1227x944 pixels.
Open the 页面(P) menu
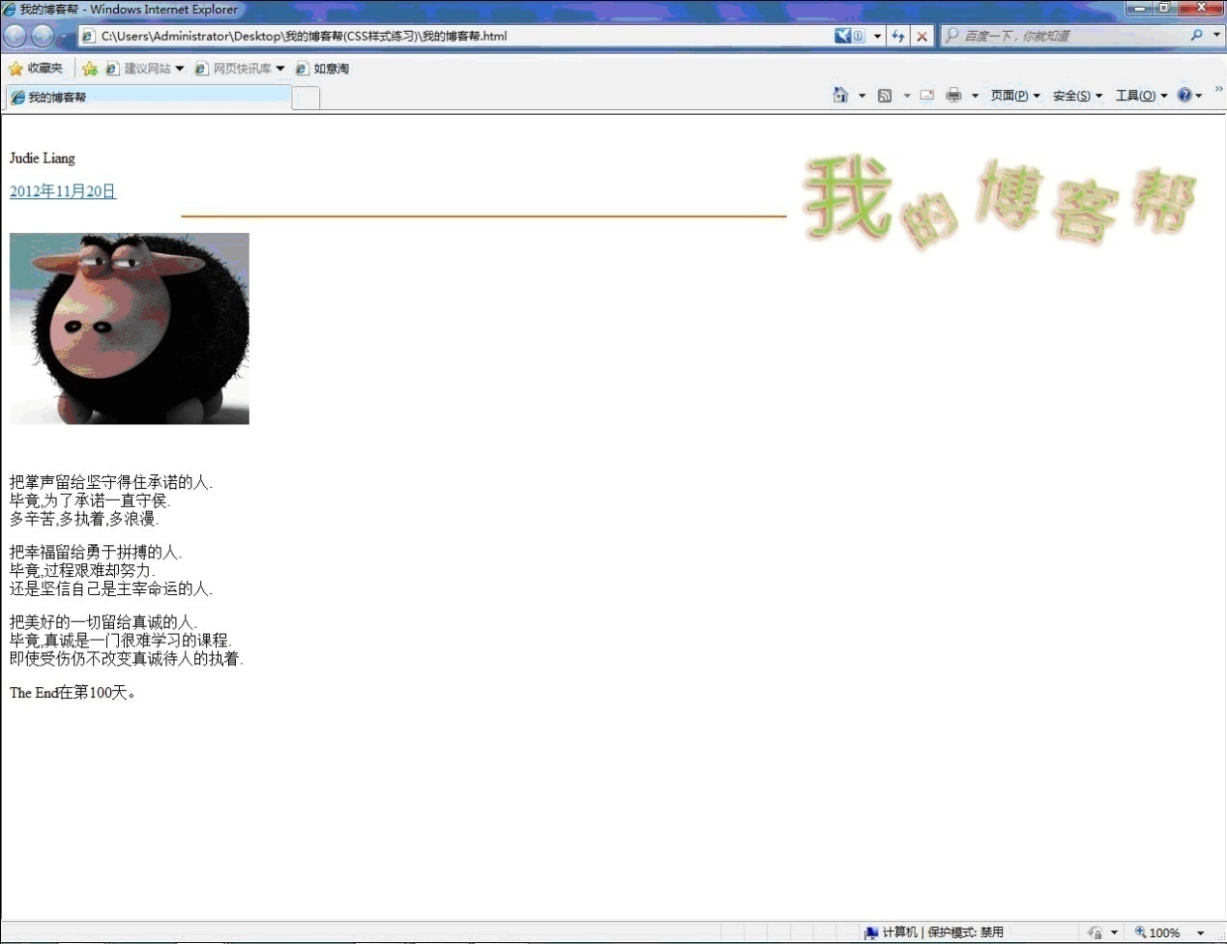(1014, 96)
